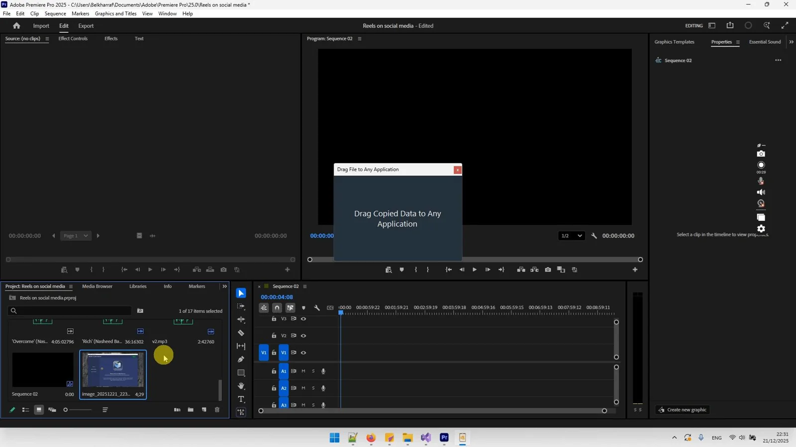Click Create new graphic button
The width and height of the screenshot is (796, 447).
coord(682,410)
